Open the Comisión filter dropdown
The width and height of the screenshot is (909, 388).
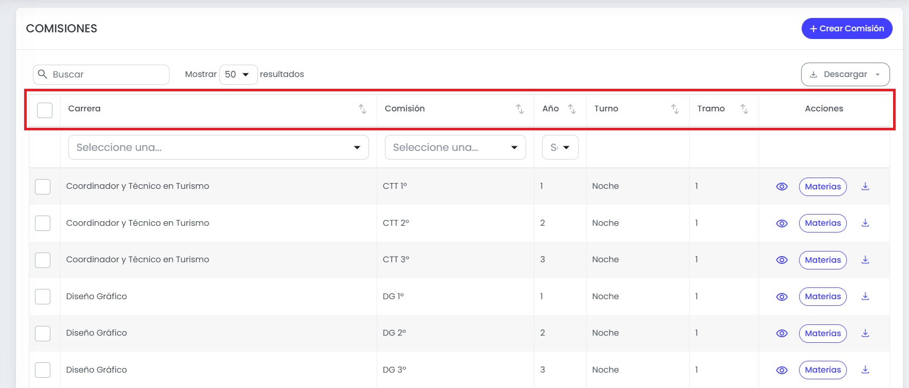pos(455,147)
